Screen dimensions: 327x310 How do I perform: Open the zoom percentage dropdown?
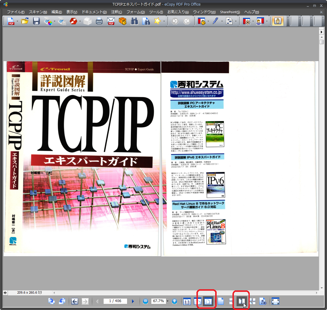pos(167,301)
